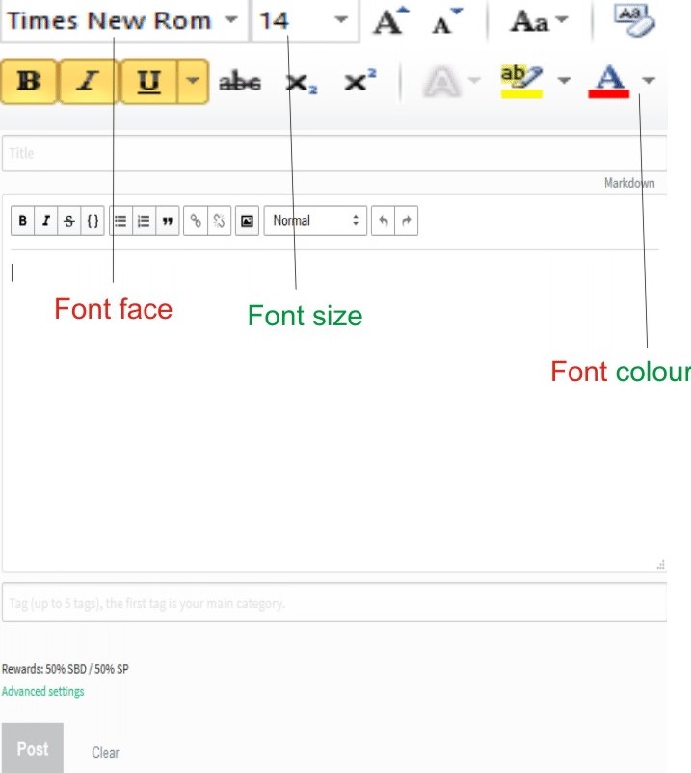The height and width of the screenshot is (773, 691).
Task: Click the insert link icon
Action: [x=196, y=220]
